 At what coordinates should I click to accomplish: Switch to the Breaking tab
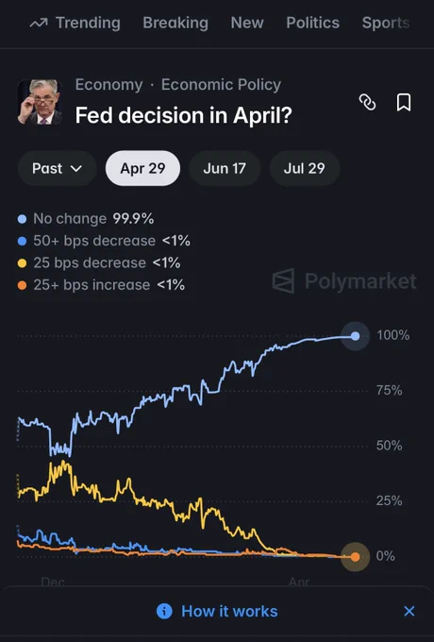tap(175, 23)
